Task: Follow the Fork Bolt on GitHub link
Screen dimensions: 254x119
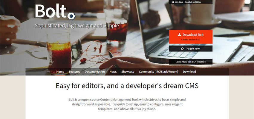Action: click(x=193, y=2)
